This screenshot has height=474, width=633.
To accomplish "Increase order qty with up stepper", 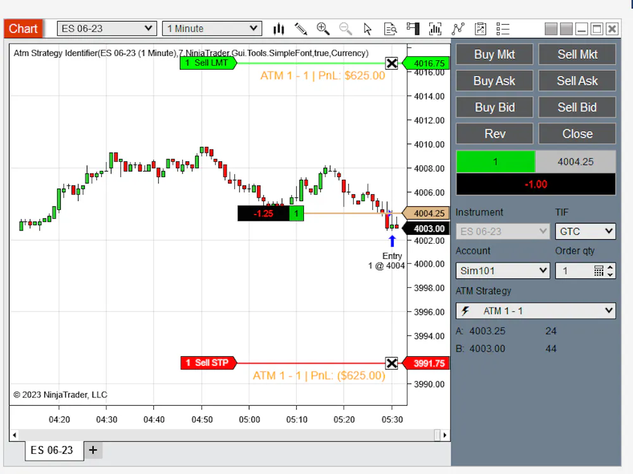I will point(610,267).
